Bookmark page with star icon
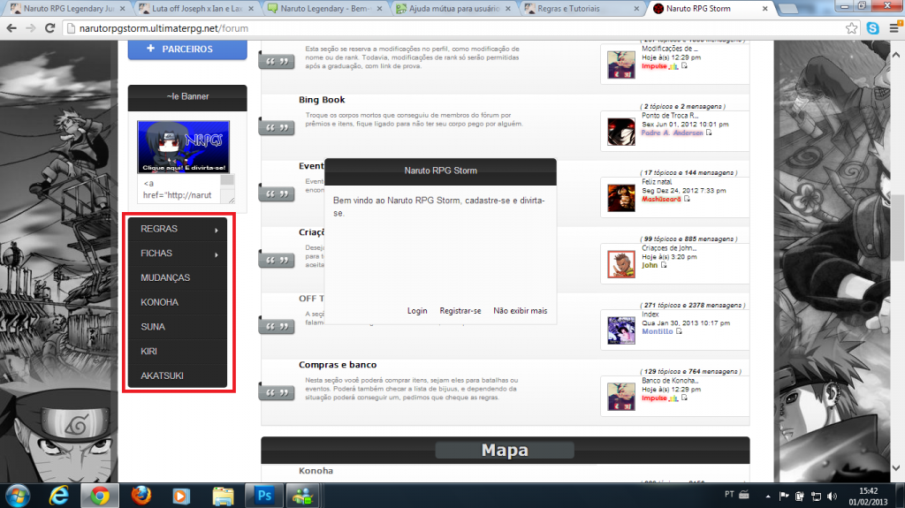This screenshot has width=905, height=508. point(851,28)
